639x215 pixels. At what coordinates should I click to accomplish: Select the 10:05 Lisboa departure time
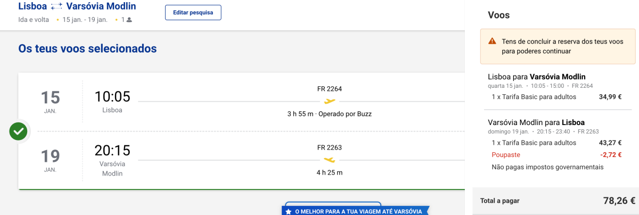tap(112, 96)
